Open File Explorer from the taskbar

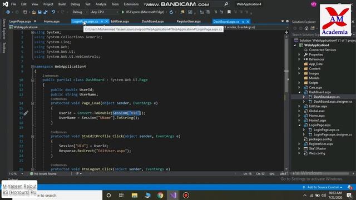pyautogui.click(x=135, y=195)
